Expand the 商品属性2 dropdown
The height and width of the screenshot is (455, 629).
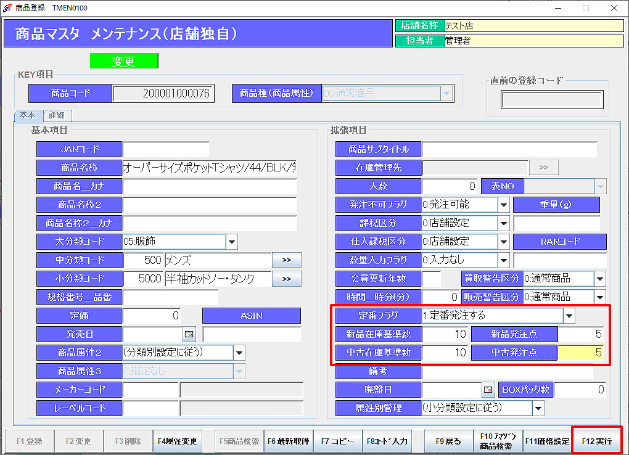tap(239, 353)
